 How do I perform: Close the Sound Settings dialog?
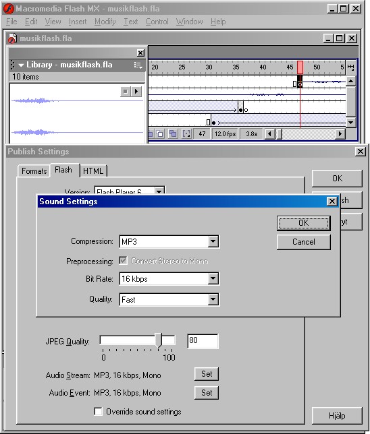click(x=332, y=201)
